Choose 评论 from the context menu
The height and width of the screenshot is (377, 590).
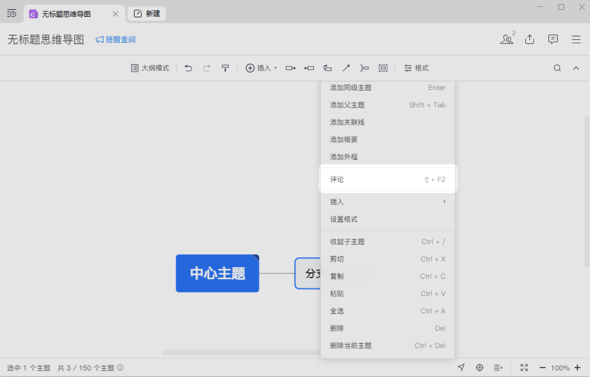click(x=388, y=179)
